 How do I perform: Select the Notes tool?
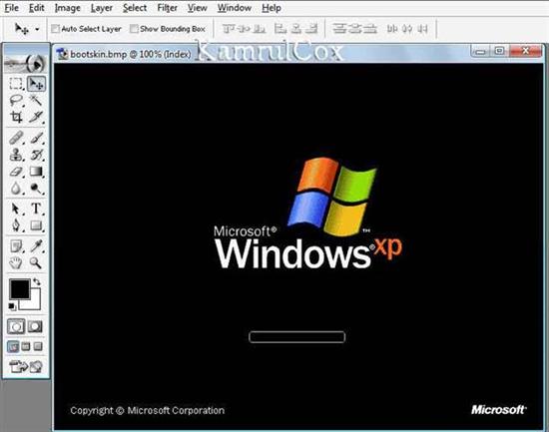[x=16, y=246]
